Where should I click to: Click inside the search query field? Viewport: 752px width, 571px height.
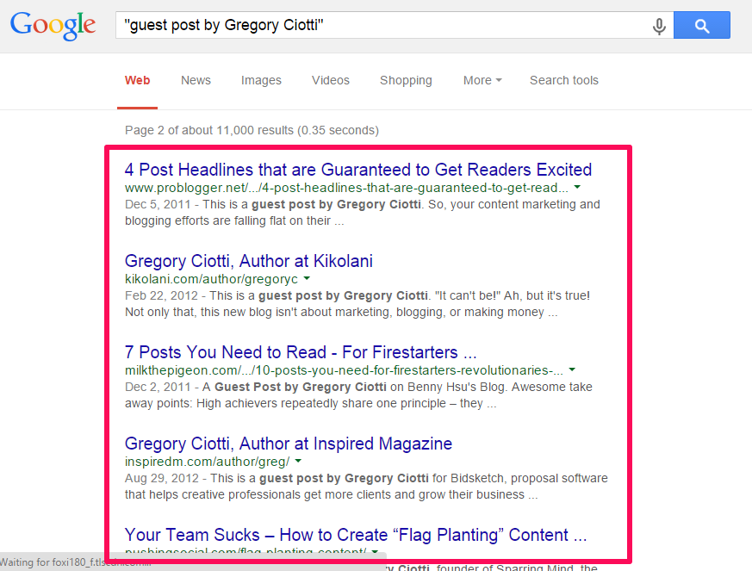(x=379, y=26)
